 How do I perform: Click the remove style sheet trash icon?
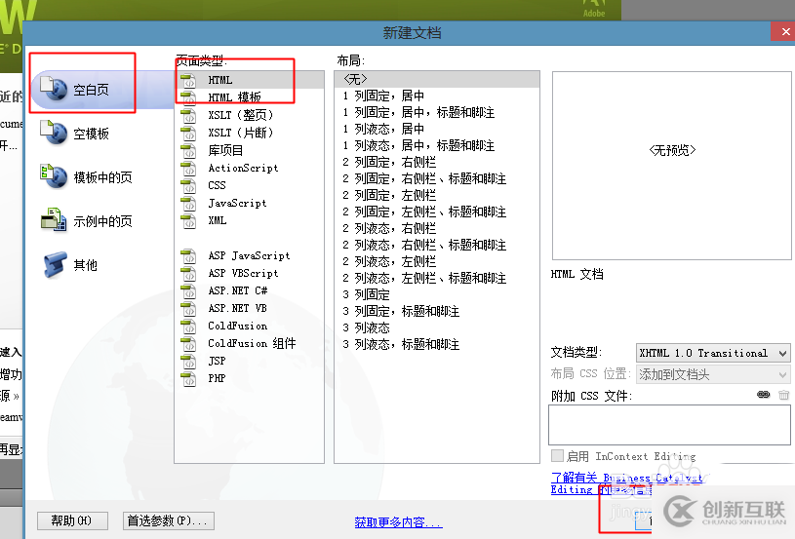[783, 395]
